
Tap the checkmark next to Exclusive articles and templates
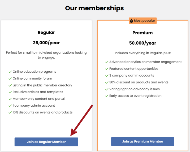[x=10, y=92]
